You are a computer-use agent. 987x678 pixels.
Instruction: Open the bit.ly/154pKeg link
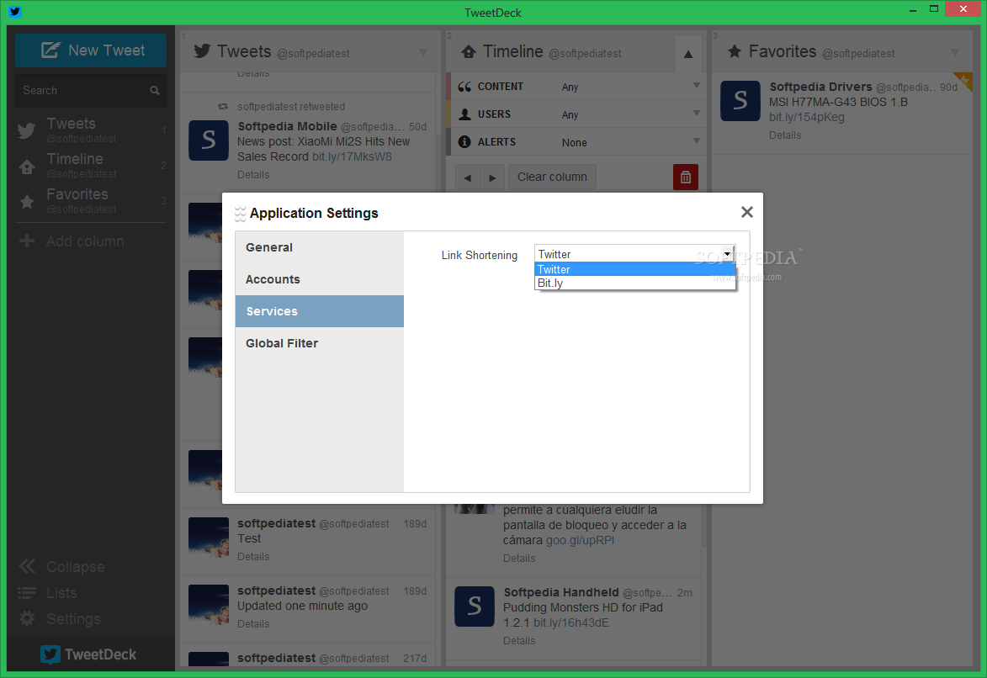[806, 117]
